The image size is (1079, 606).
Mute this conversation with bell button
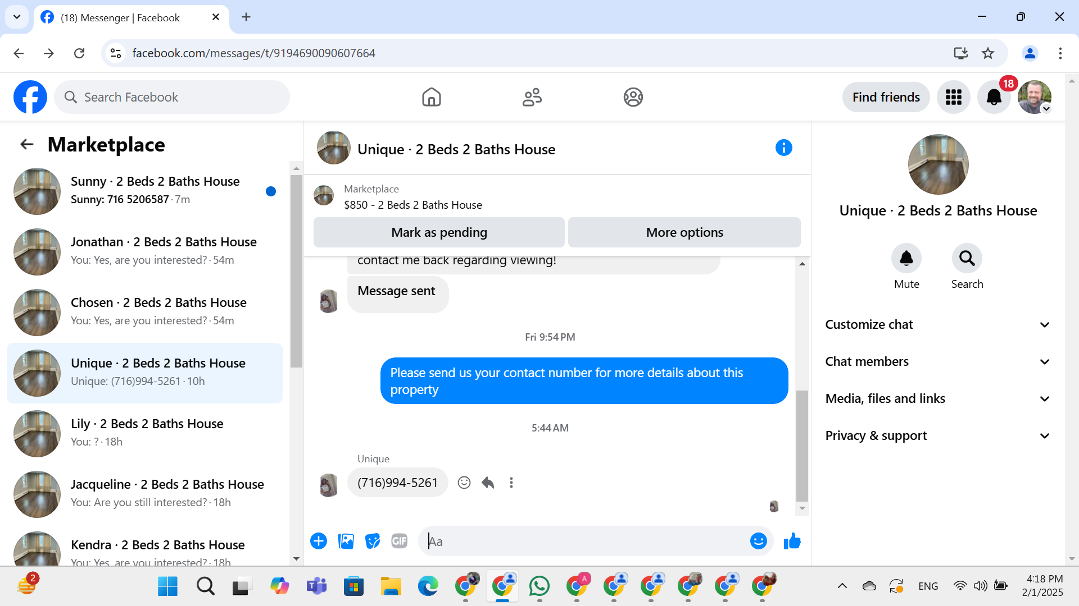[x=906, y=259]
